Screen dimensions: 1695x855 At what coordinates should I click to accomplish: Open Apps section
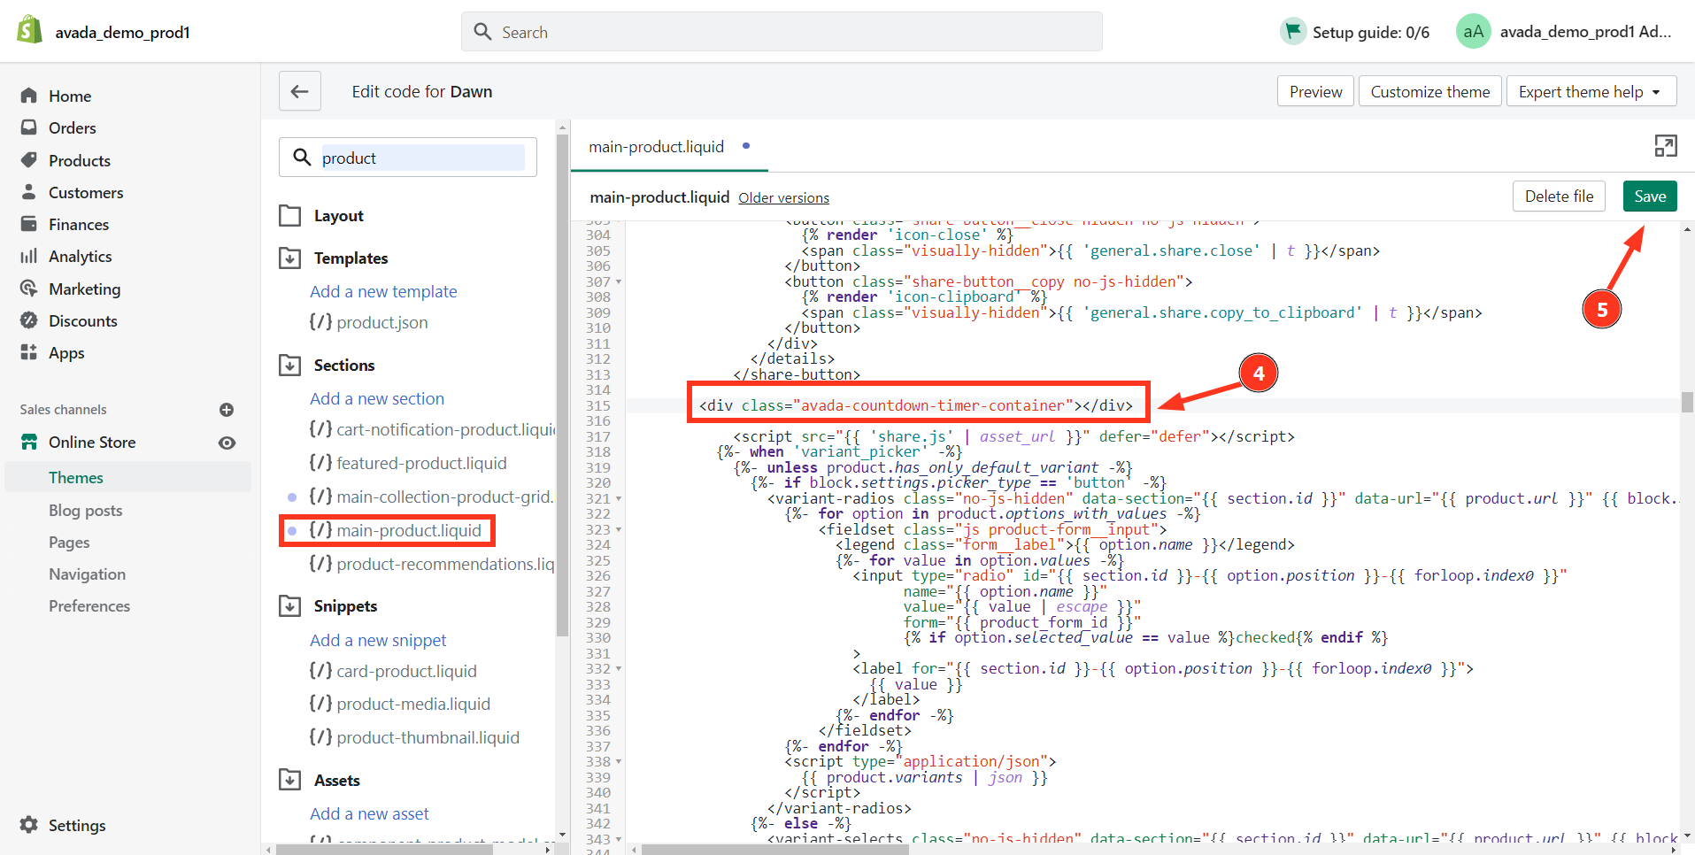[x=66, y=352]
